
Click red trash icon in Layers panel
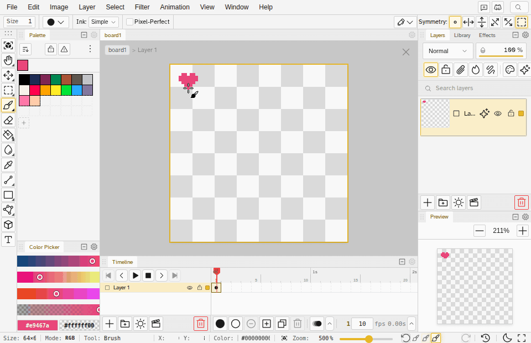coord(522,202)
